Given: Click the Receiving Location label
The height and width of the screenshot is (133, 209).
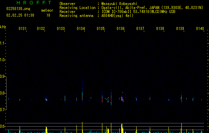Looking at the screenshot, I should point(77,8).
